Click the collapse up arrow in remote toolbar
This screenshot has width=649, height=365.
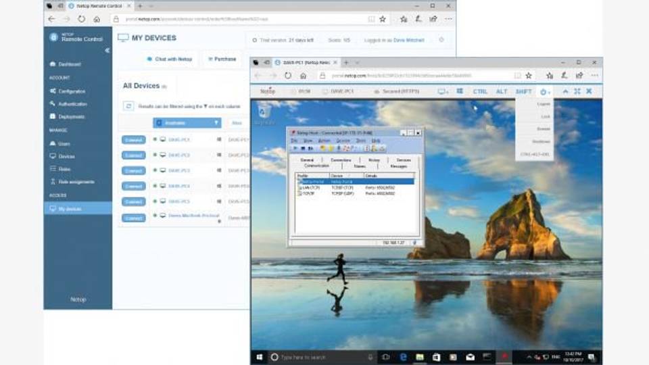(565, 91)
